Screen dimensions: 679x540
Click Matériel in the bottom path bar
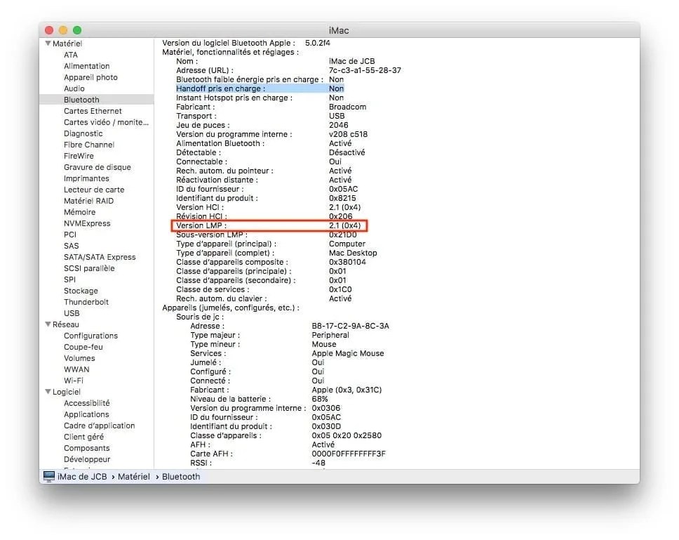133,477
